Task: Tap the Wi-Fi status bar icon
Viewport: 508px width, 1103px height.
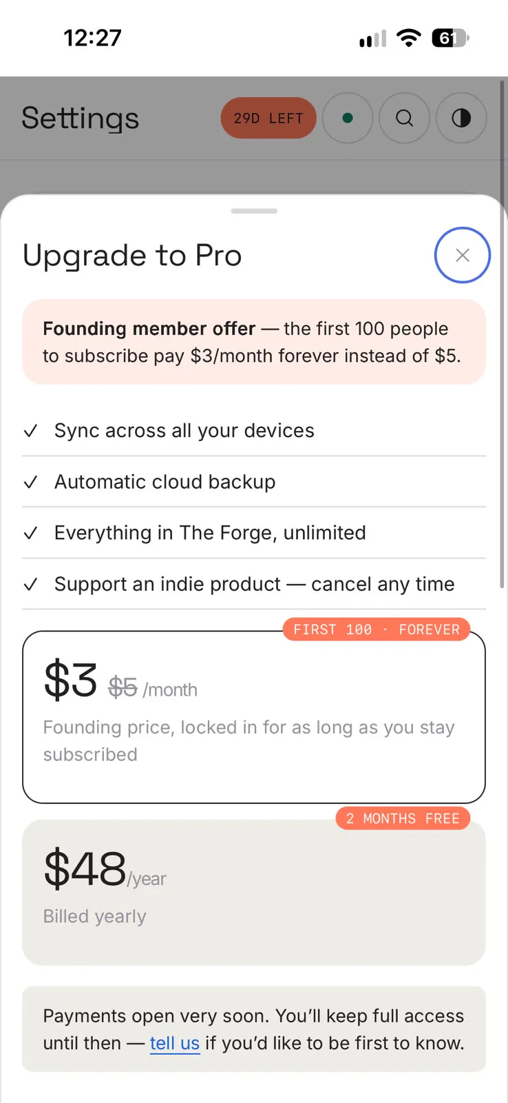Action: pos(409,38)
